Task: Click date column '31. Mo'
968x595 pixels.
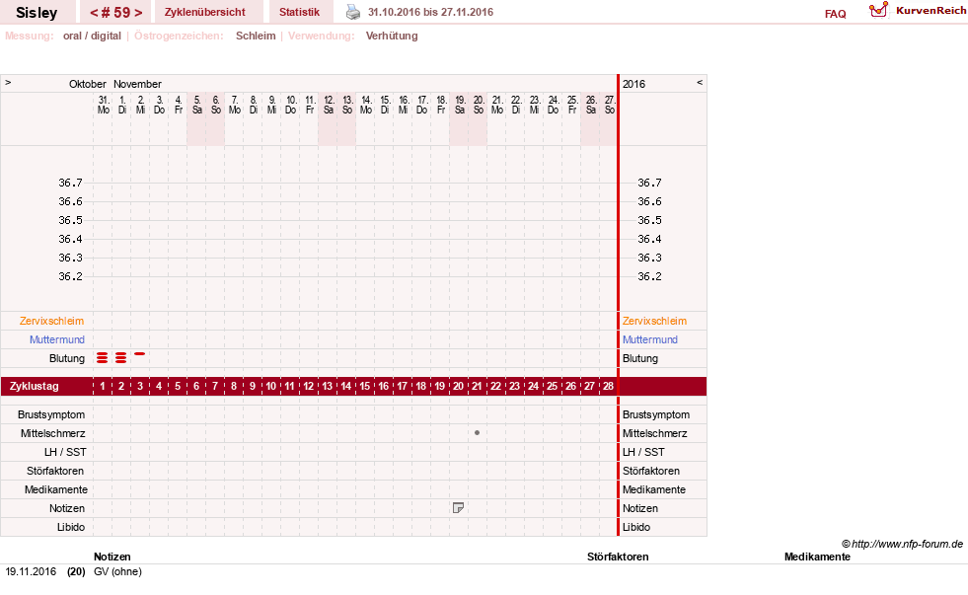Action: (103, 105)
